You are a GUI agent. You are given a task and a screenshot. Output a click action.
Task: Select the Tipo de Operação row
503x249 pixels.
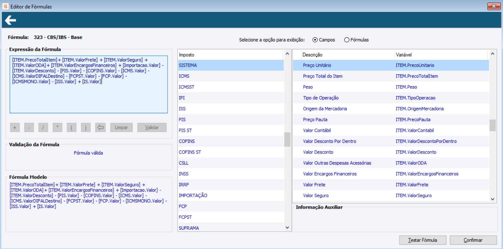(391, 98)
